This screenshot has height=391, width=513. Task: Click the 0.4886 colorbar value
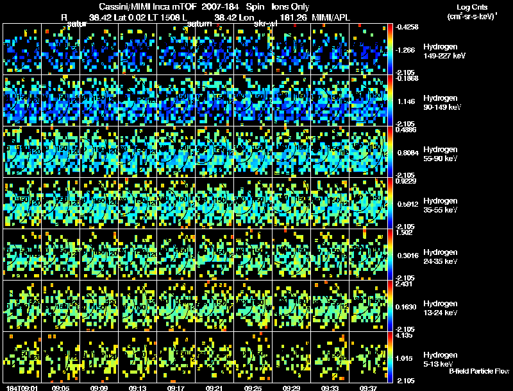click(x=406, y=130)
